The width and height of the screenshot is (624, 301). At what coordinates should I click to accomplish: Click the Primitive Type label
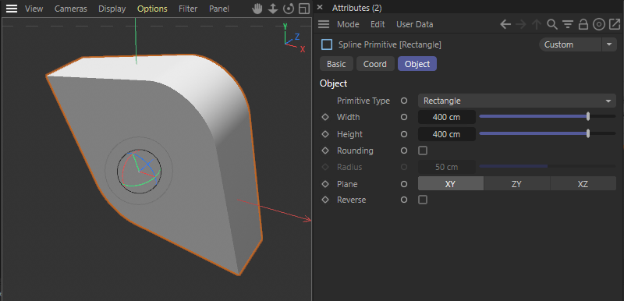363,101
